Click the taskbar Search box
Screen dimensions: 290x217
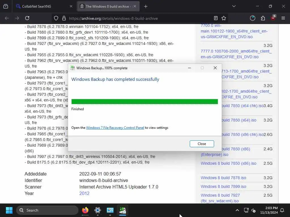pyautogui.click(x=47, y=210)
